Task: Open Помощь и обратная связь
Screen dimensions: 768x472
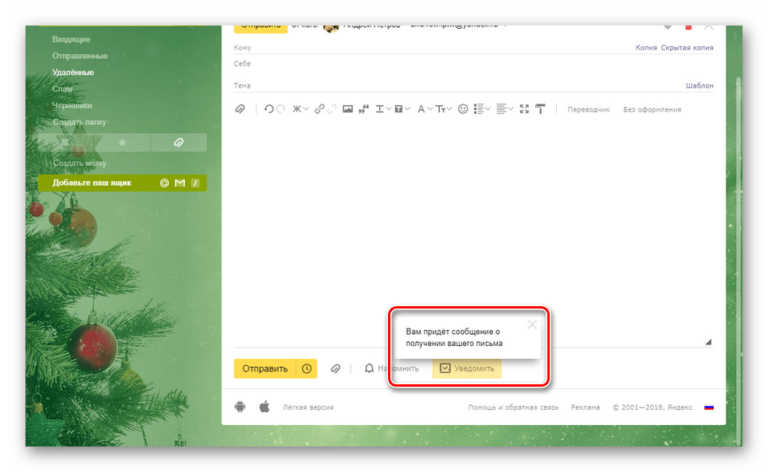Action: 513,407
